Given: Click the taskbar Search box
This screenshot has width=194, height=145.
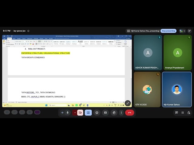Looking at the screenshot, I should tap(58, 105).
